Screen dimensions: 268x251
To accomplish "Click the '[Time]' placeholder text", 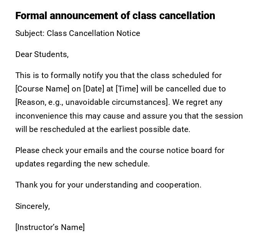I will pyautogui.click(x=127, y=89).
